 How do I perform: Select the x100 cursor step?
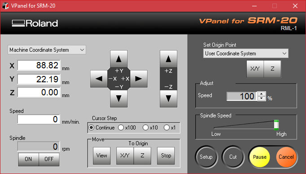[127, 128]
